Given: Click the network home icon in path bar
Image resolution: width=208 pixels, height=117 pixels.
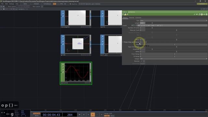Looking at the screenshot, I should coord(16,9).
